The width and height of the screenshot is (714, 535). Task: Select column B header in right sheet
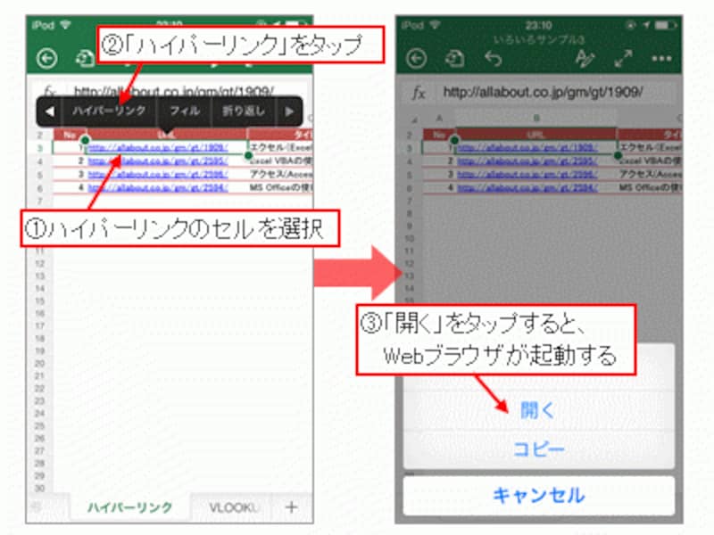tap(536, 119)
